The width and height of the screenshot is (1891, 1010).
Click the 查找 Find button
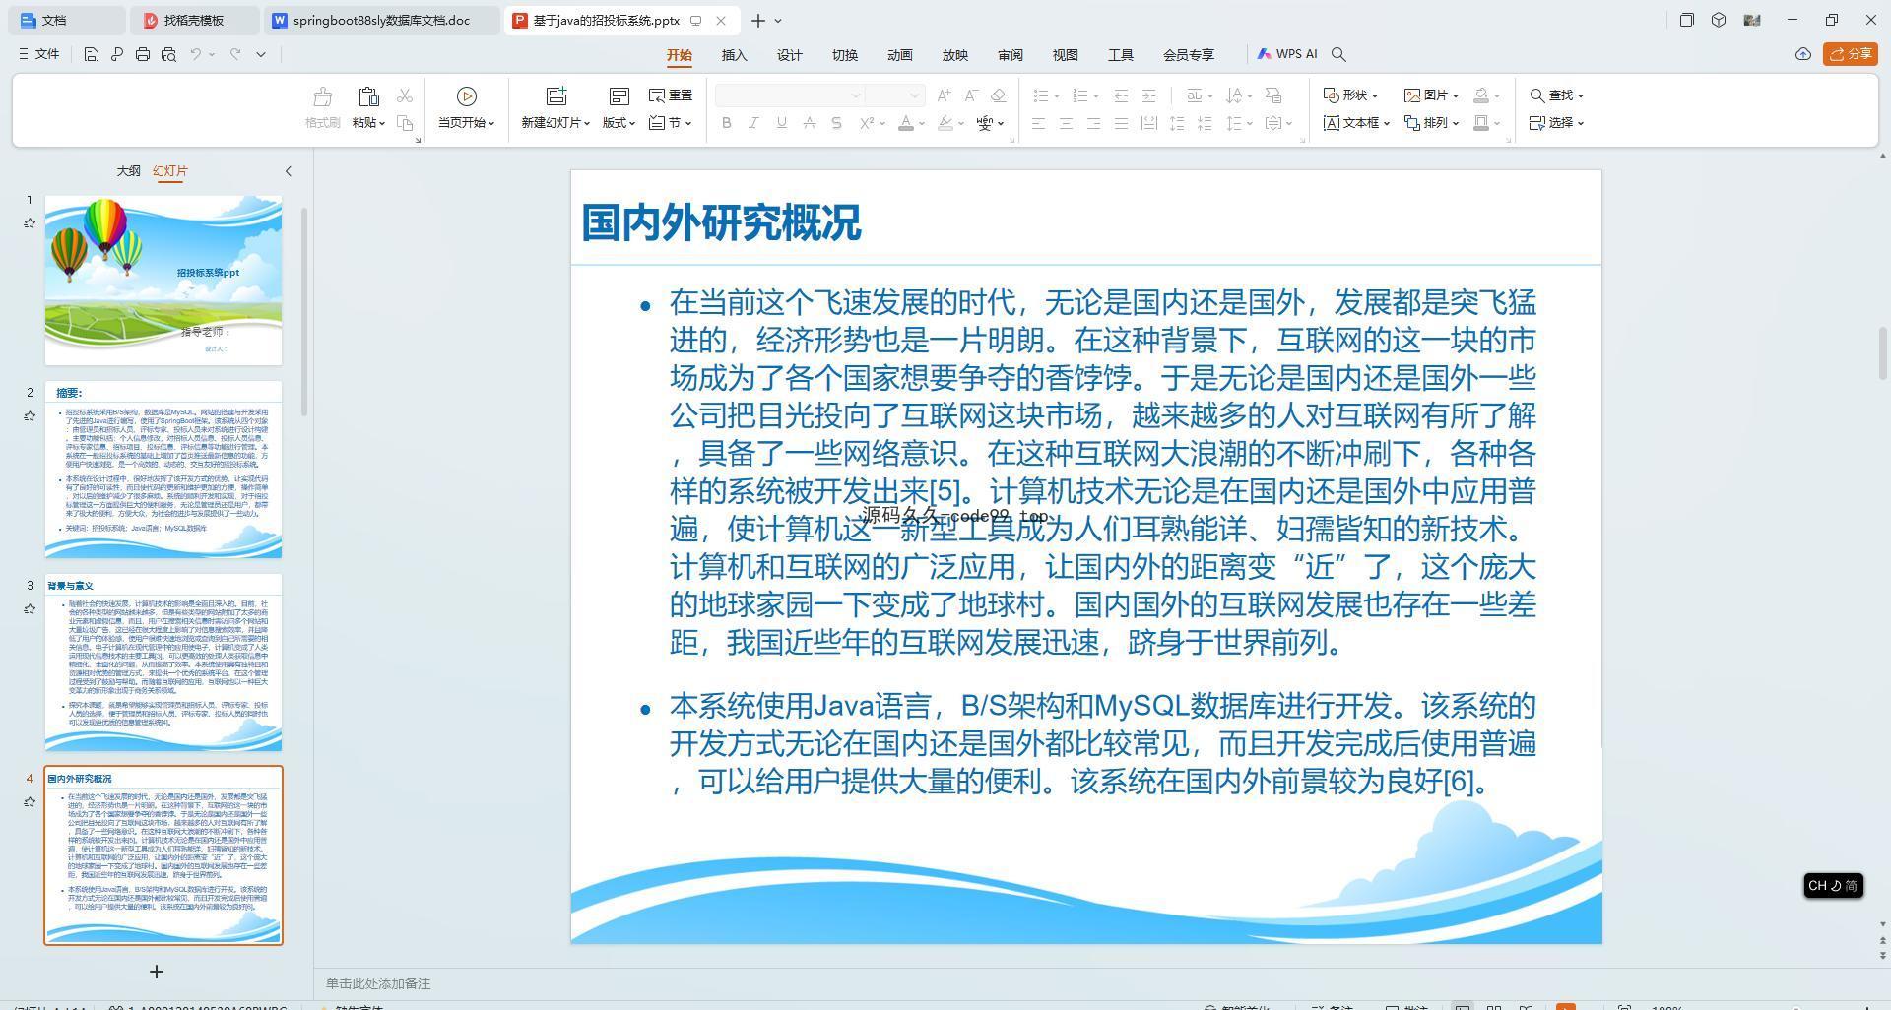pyautogui.click(x=1556, y=95)
